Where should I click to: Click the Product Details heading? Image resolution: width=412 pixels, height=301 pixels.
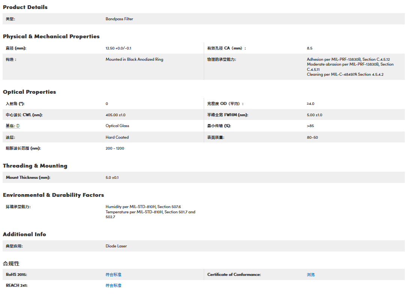coord(25,7)
